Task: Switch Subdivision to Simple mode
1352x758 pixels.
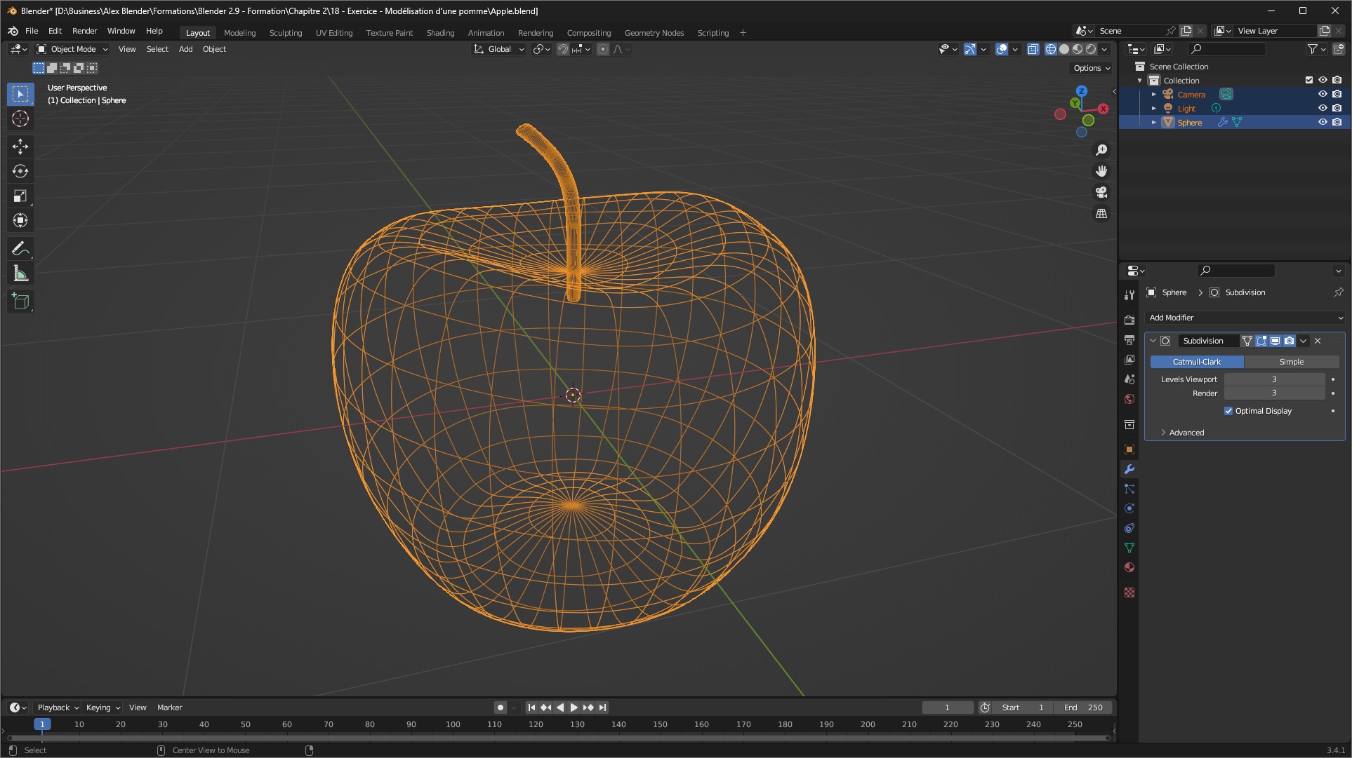Action: (1291, 361)
